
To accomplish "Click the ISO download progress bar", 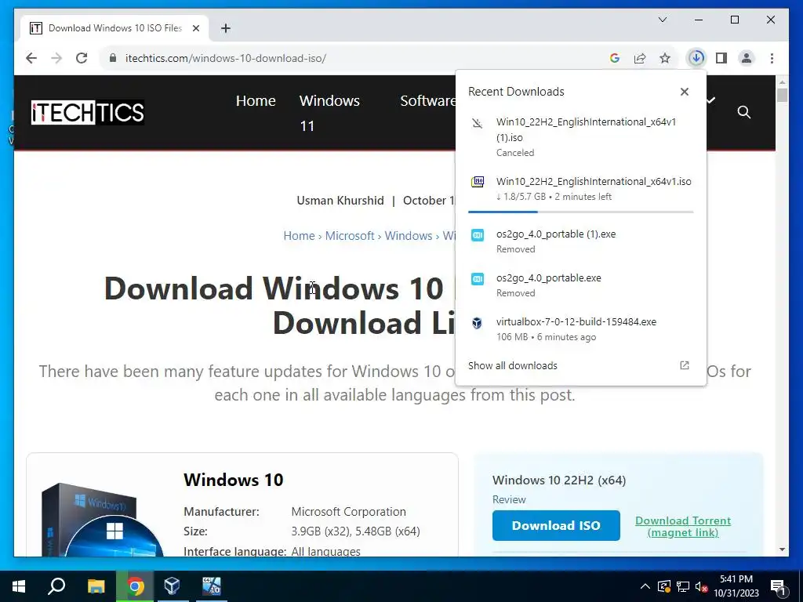I will point(581,212).
